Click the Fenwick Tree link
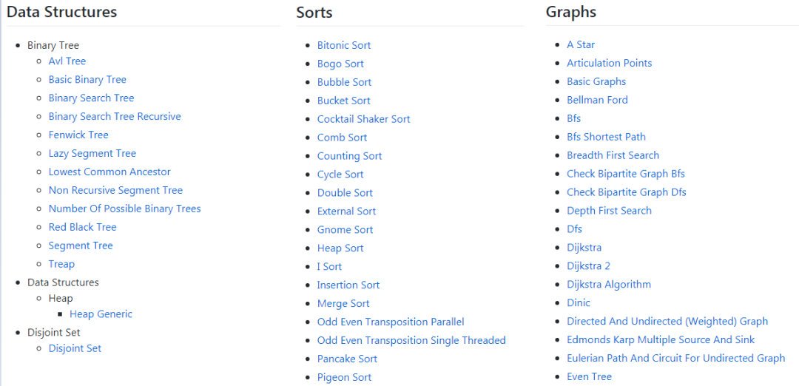This screenshot has width=799, height=386. (78, 135)
